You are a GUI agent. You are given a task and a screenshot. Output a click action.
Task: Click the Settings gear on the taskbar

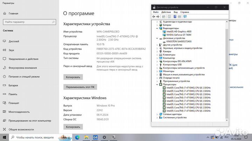104,137
